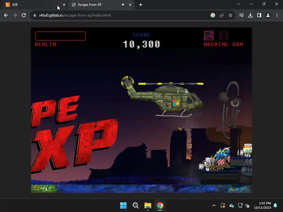Restore down the Chrome window
Image resolution: width=283 pixels, height=212 pixels.
(264, 4)
